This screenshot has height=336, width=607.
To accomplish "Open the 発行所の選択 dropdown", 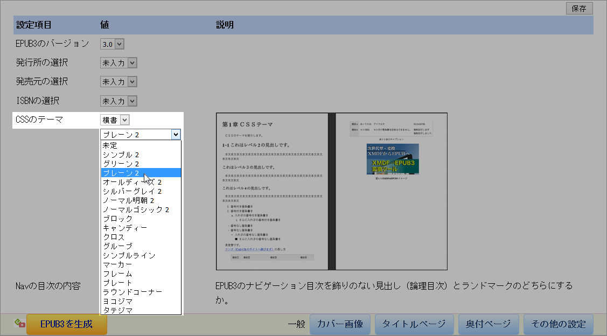I will pyautogui.click(x=119, y=62).
